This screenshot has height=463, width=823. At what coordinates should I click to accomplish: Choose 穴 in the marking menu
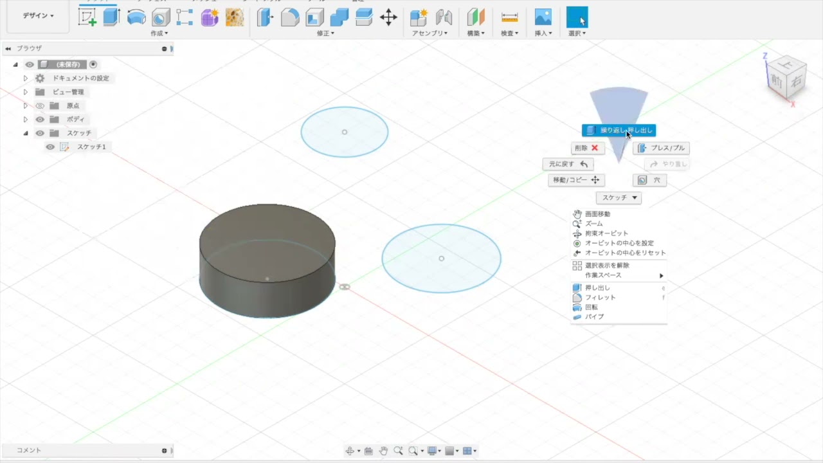tap(649, 180)
